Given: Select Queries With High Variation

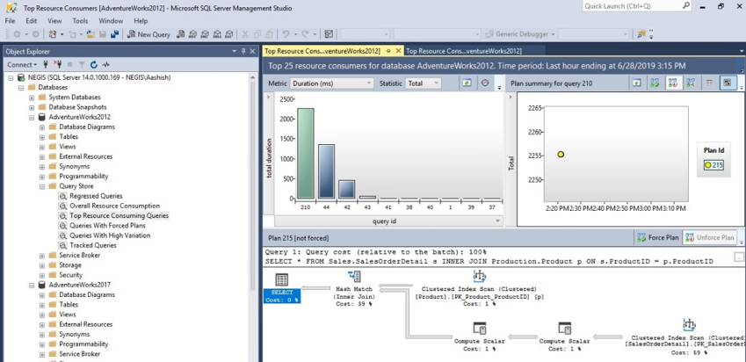Looking at the screenshot, I should pyautogui.click(x=110, y=235).
